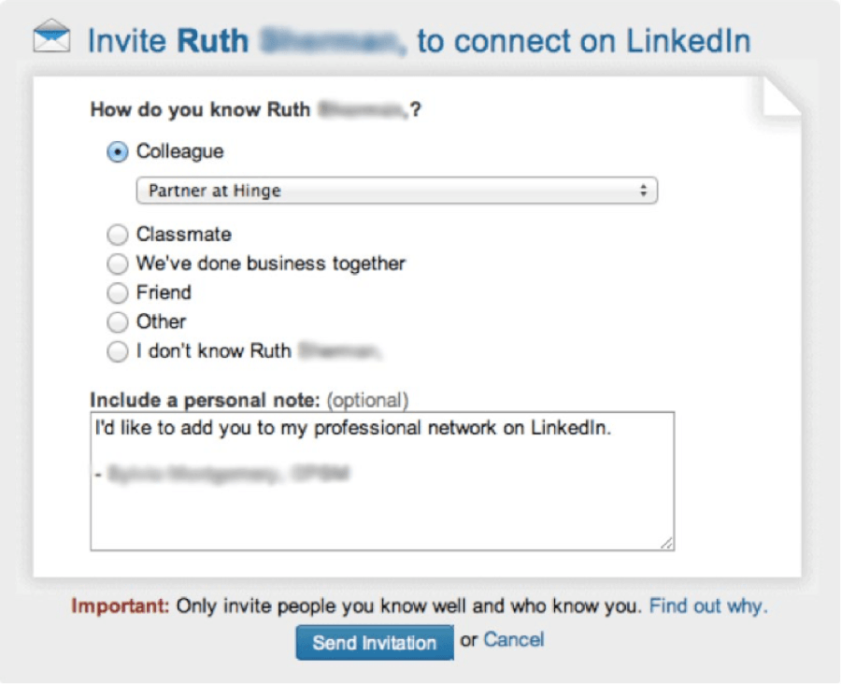Click the "Include a personal note" label
The image size is (841, 684).
(205, 400)
